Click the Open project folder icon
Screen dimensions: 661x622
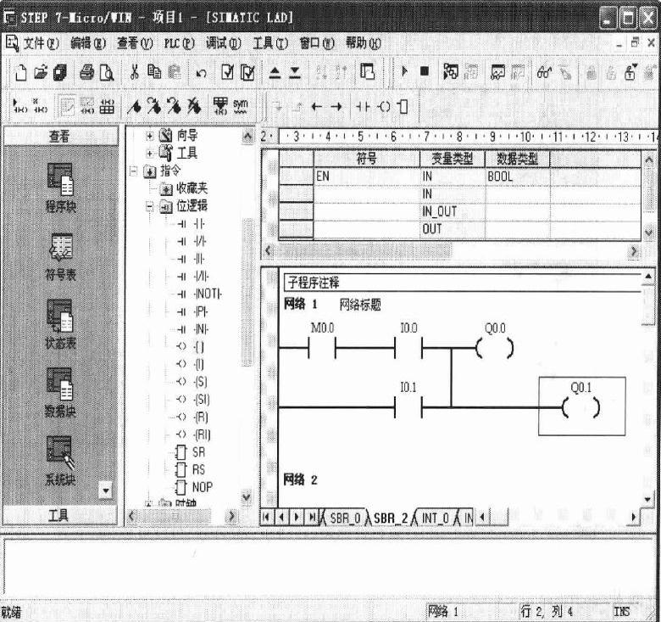42,73
